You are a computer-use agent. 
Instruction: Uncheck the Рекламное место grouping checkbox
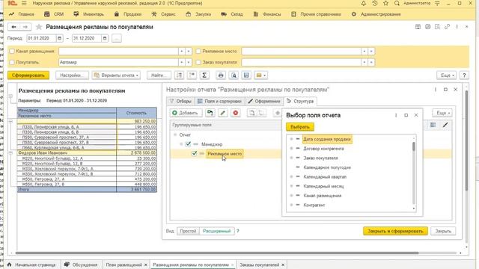point(195,154)
